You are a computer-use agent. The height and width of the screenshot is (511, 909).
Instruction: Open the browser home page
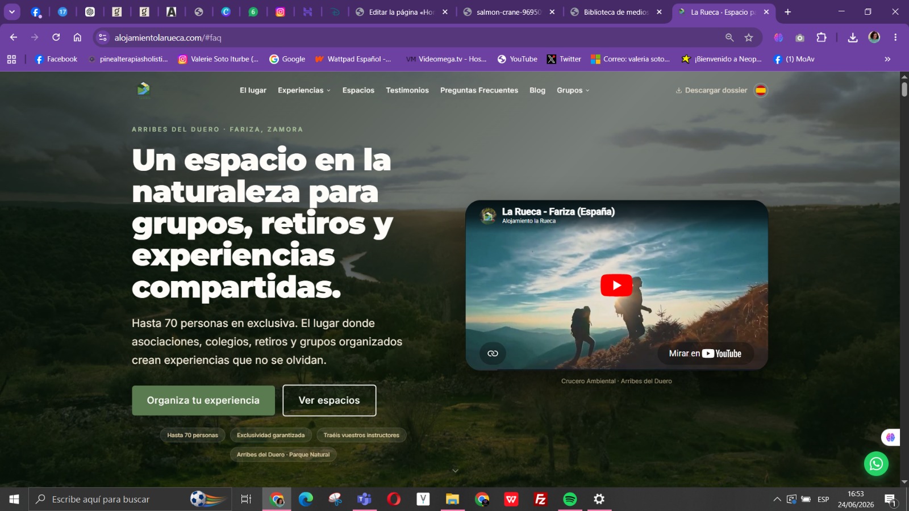click(77, 37)
